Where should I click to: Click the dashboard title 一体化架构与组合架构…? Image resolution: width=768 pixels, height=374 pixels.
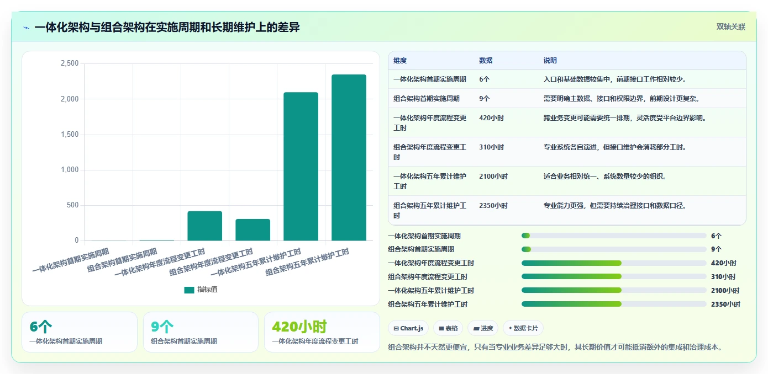167,27
